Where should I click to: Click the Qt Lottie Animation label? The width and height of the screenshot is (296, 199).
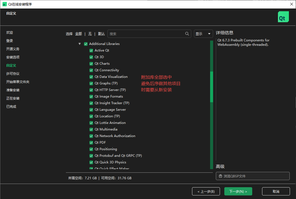pyautogui.click(x=110, y=123)
